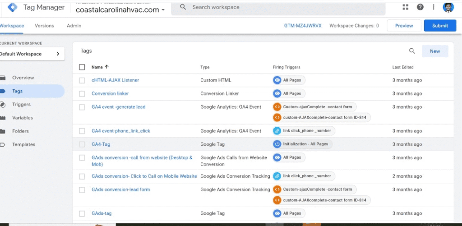Click the link click_phone_number icon in GA4 event-phone_link_click row
Viewport: 462px width, 226px height.
pyautogui.click(x=277, y=130)
